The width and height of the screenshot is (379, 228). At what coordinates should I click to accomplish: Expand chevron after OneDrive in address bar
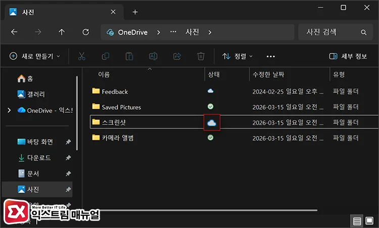[x=159, y=32]
